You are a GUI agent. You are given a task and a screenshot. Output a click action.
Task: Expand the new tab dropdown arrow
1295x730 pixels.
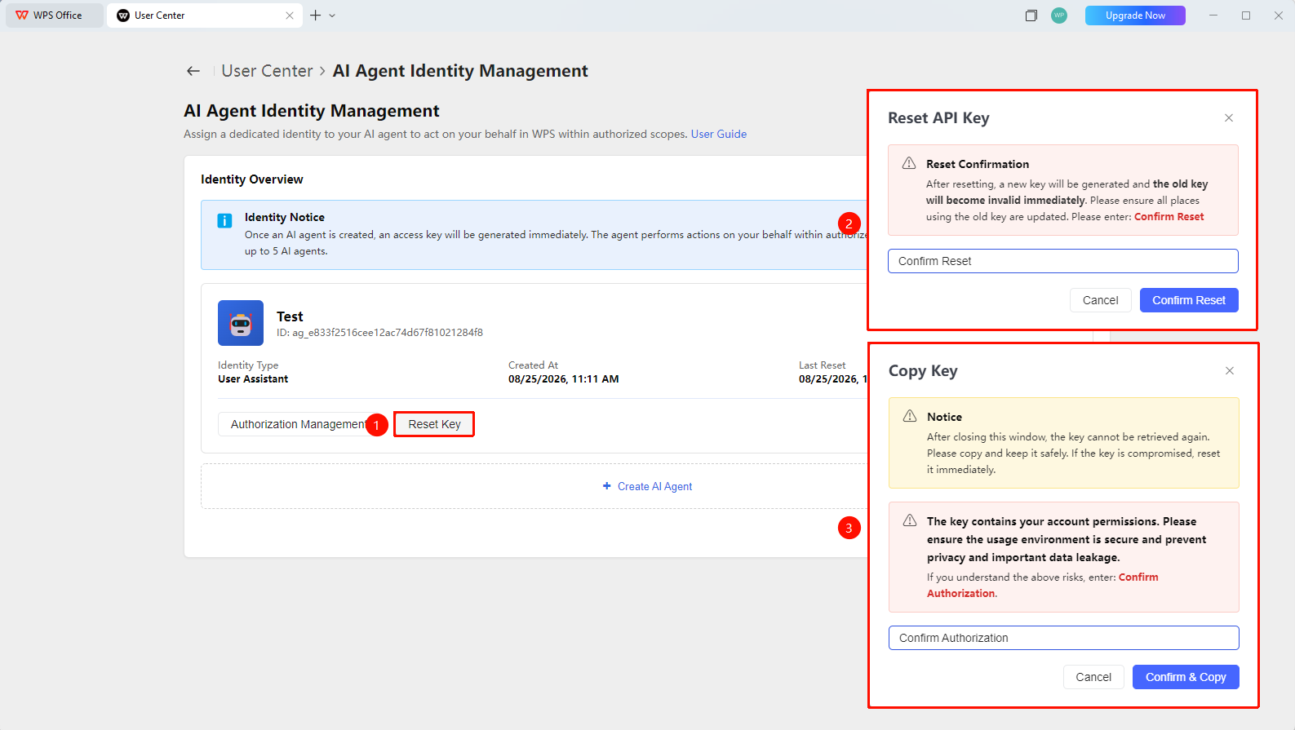point(332,15)
